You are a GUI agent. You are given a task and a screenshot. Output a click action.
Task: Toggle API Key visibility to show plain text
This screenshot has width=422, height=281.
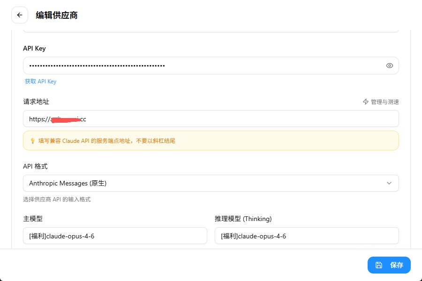coord(389,66)
